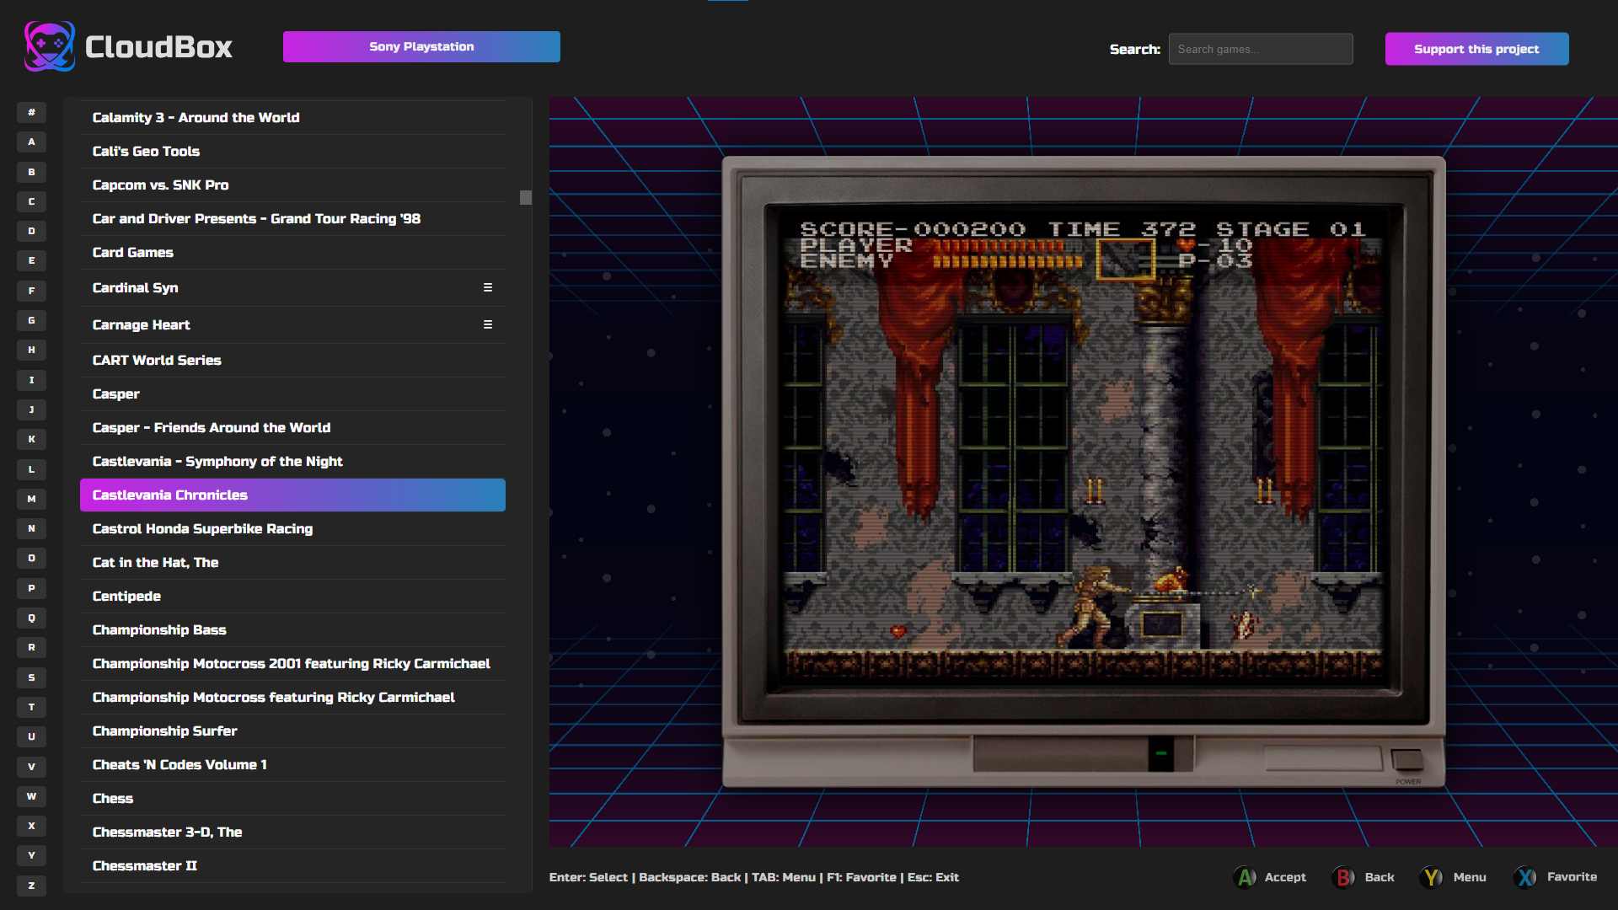Viewport: 1618px width, 910px height.
Task: Click the game list scrollbar thumb
Action: (526, 197)
